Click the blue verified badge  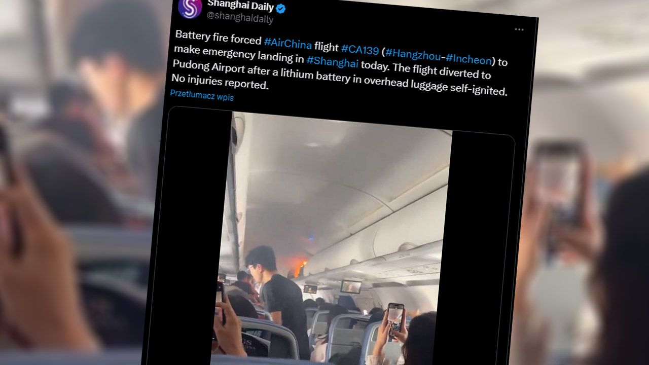(x=280, y=9)
